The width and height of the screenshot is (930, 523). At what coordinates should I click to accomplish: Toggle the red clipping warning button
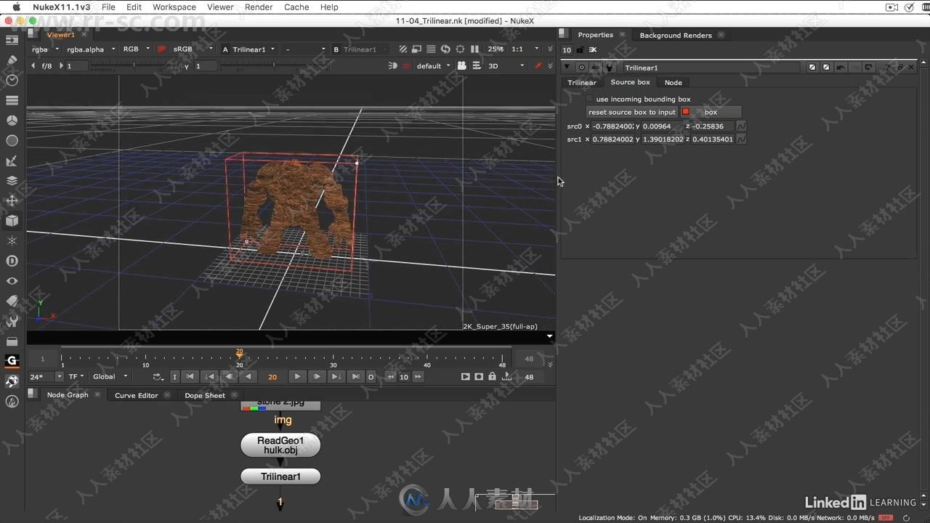point(161,49)
